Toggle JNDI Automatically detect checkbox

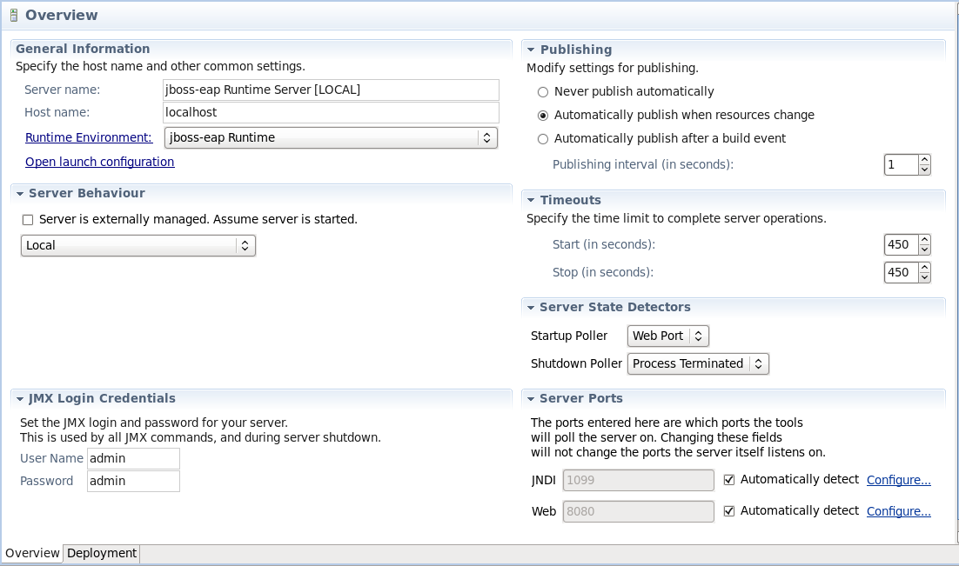click(x=729, y=480)
